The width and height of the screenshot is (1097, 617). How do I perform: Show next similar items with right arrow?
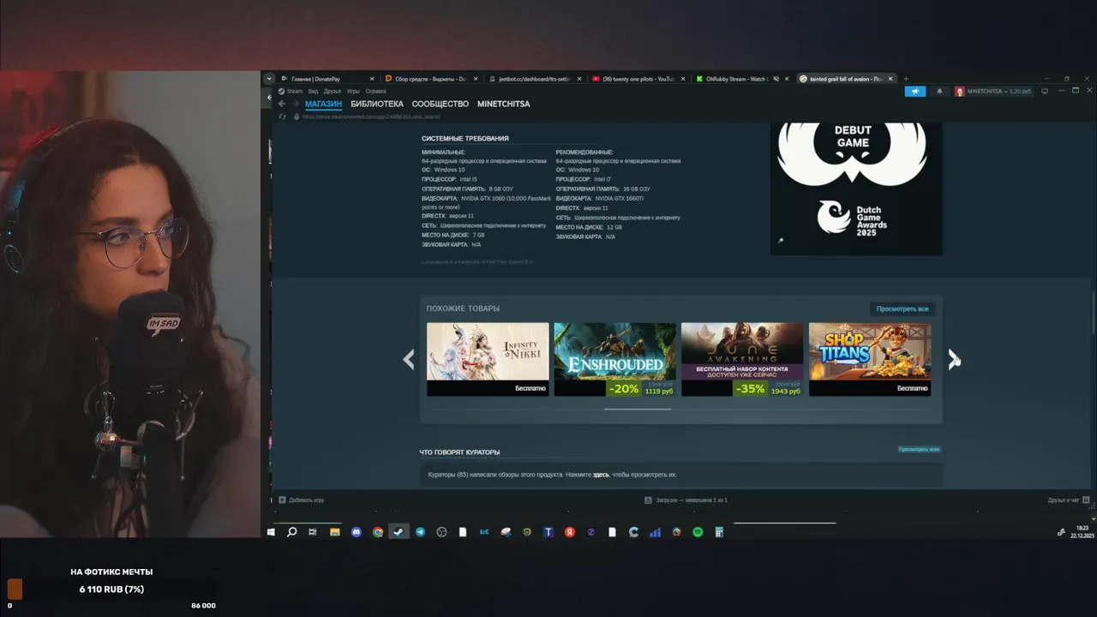pyautogui.click(x=953, y=359)
